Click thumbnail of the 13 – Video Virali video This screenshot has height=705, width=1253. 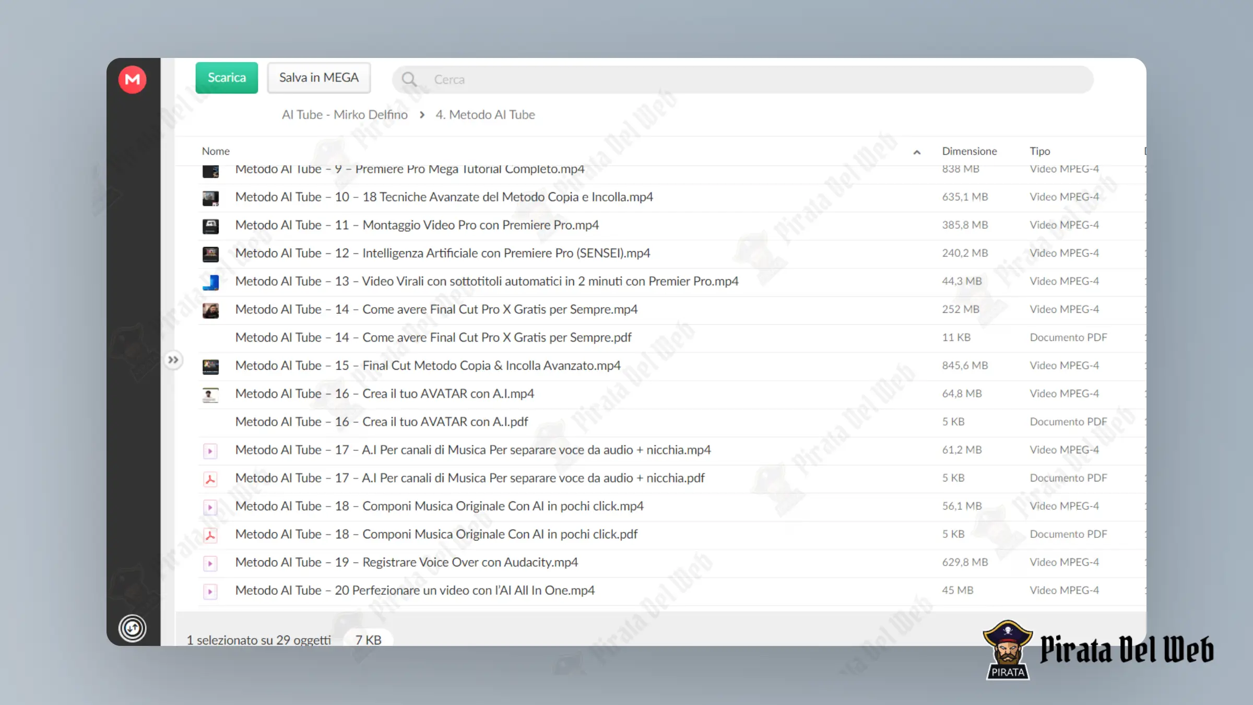tap(210, 283)
